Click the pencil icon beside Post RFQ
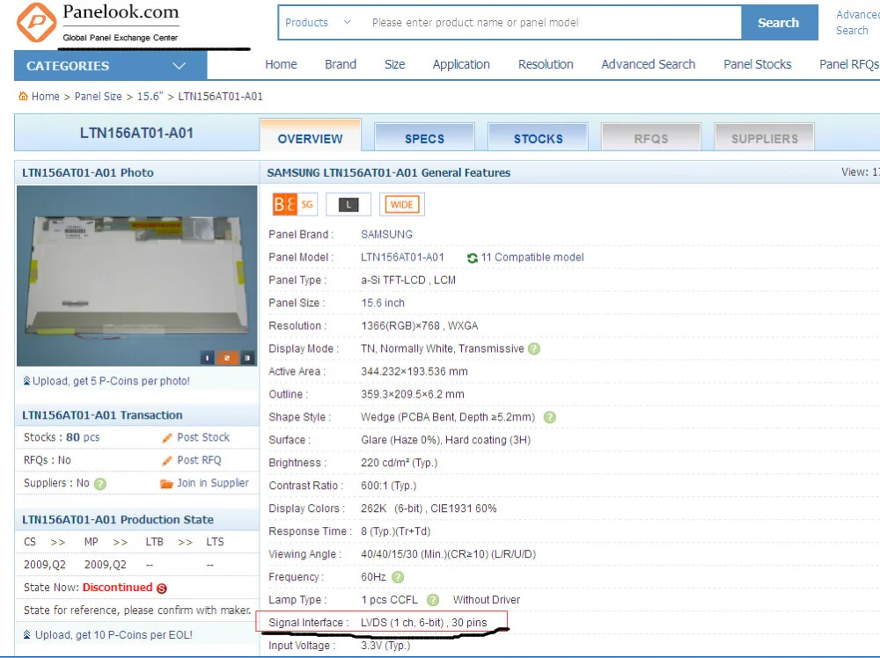Screen dimensions: 880x658 click(166, 461)
